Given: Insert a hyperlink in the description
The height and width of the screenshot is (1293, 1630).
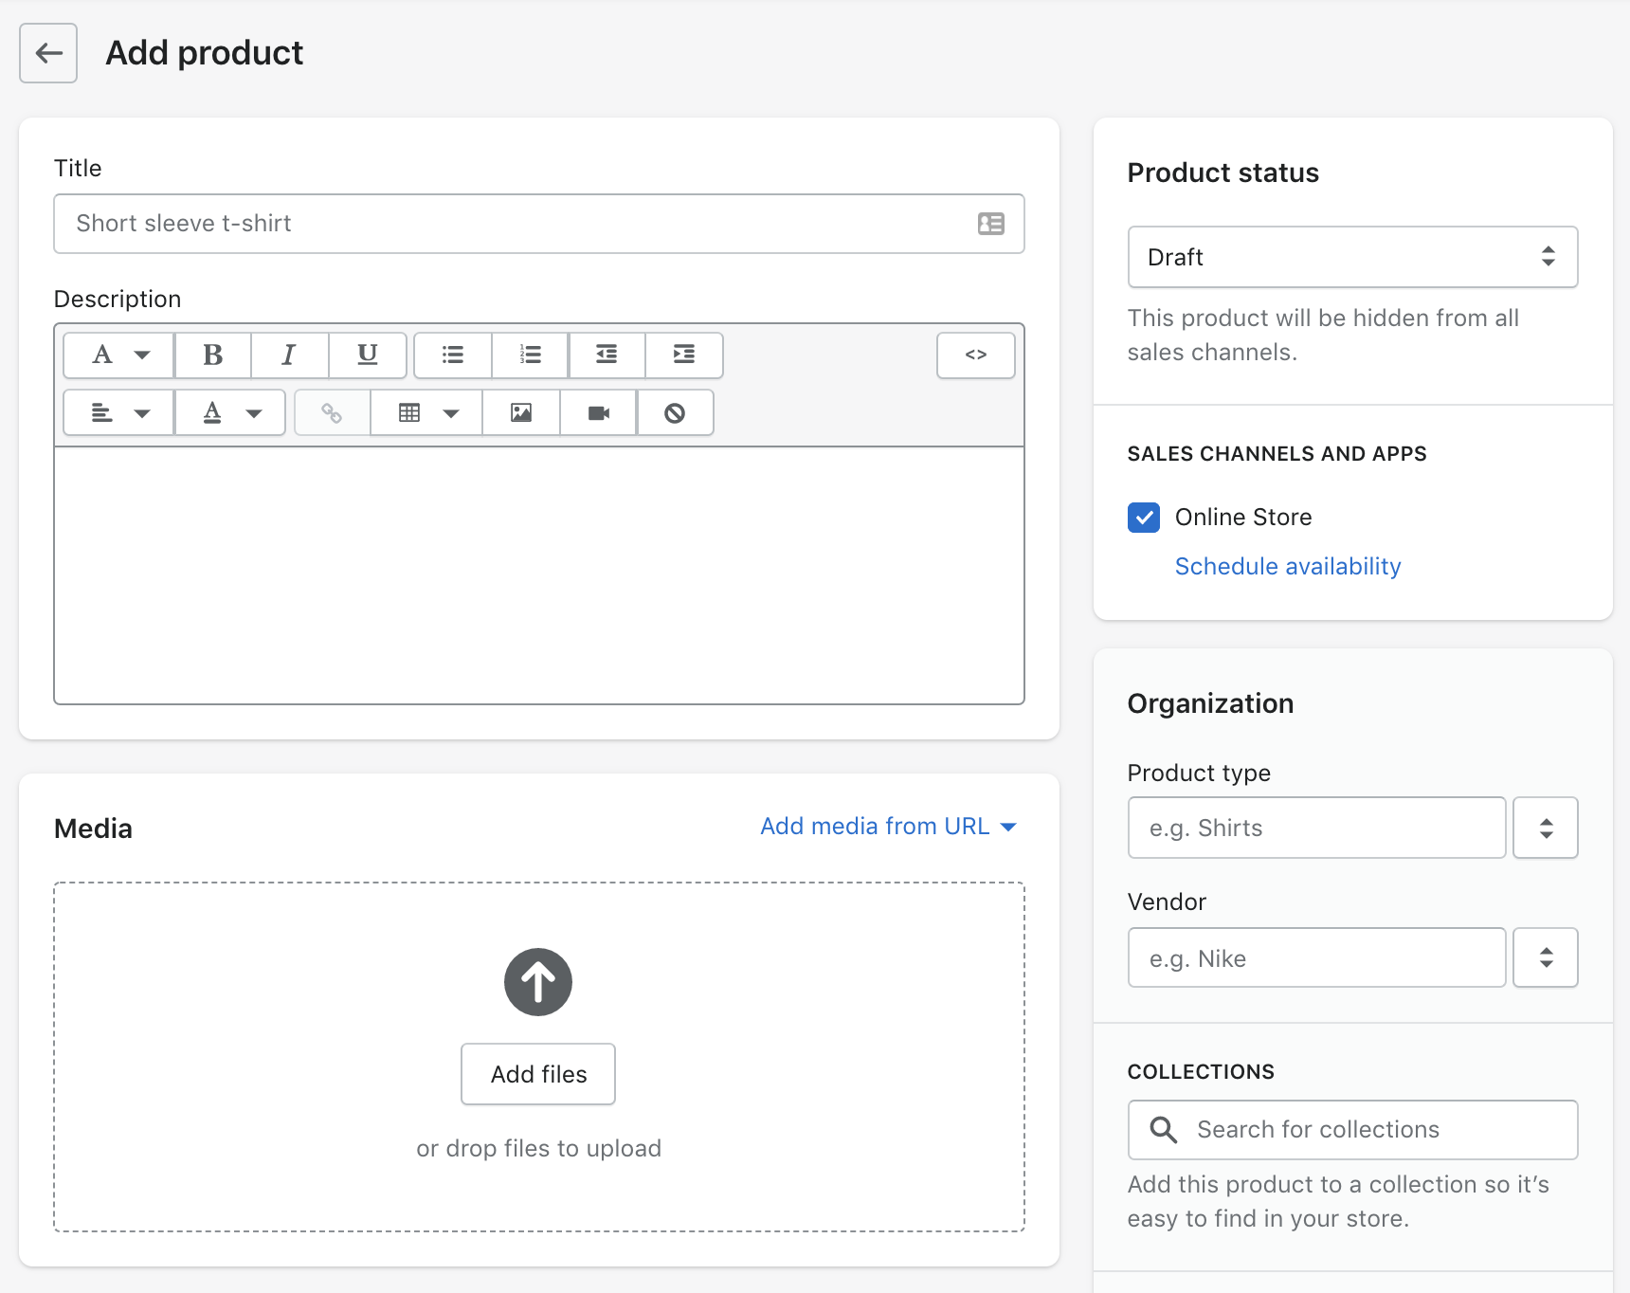Looking at the screenshot, I should (331, 412).
